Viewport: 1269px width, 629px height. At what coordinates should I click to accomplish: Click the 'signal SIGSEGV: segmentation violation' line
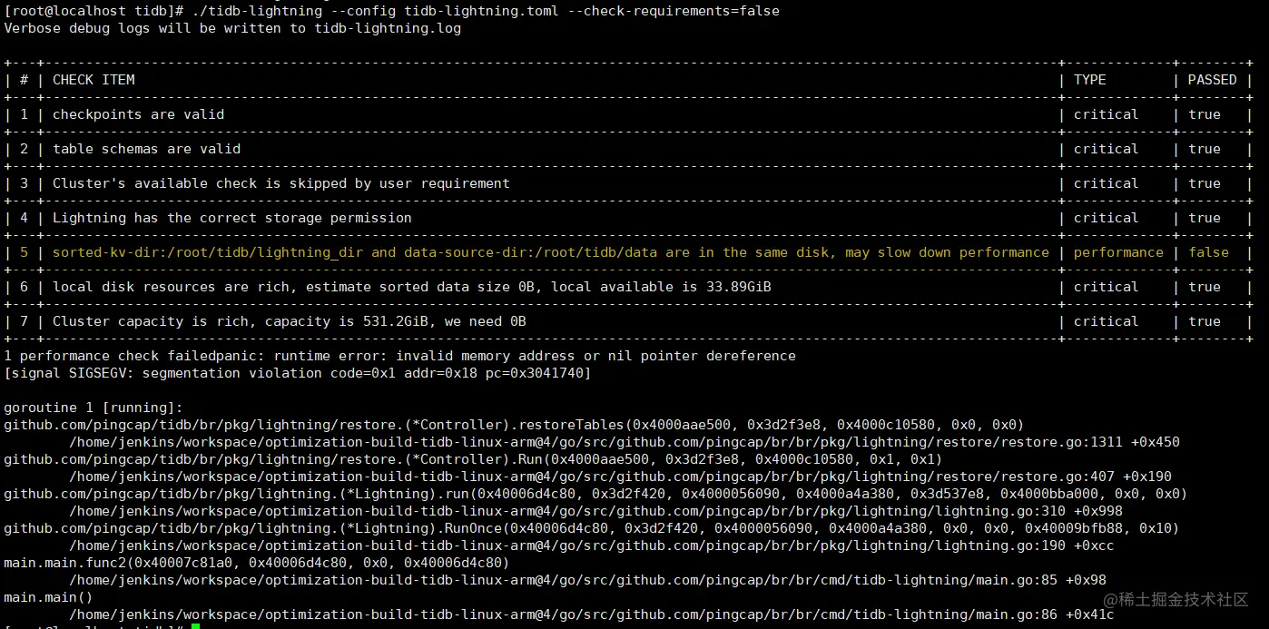[x=297, y=373]
